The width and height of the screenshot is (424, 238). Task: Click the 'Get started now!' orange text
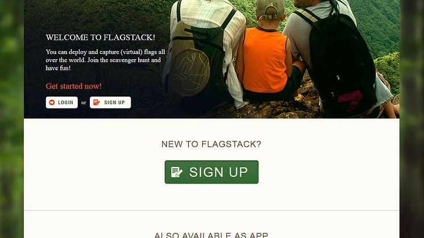(x=73, y=86)
